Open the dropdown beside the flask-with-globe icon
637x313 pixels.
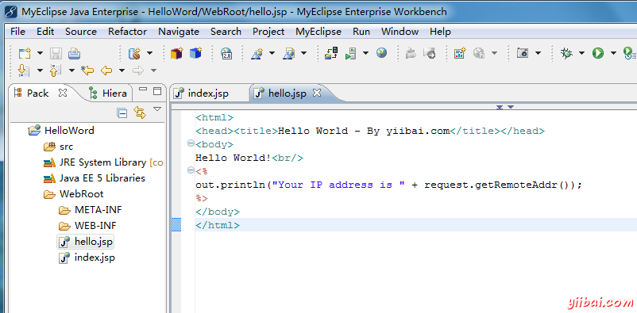[304, 53]
